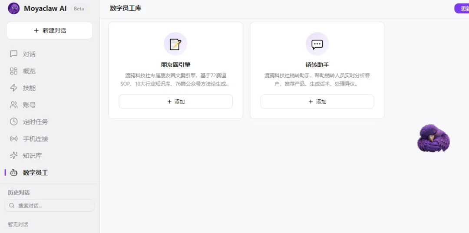Click the sleeping purple bird mascot
The width and height of the screenshot is (469, 233).
(433, 138)
